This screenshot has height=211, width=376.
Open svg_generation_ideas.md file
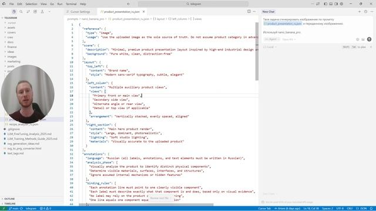[23, 144]
